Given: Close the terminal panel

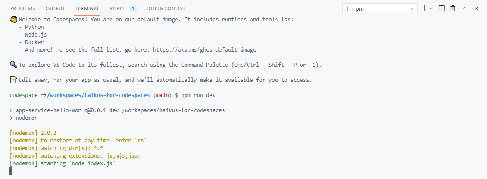Looking at the screenshot, I should tap(476, 8).
